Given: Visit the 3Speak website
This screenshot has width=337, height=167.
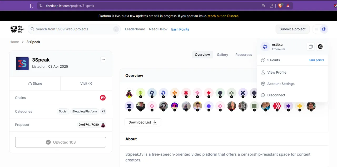Looking at the screenshot, I should coord(86,83).
